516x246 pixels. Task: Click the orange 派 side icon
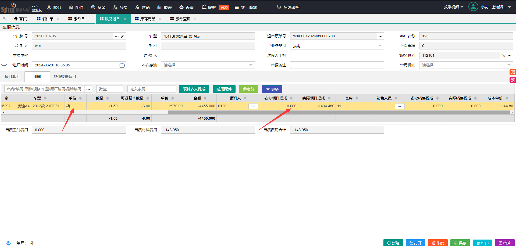[x=513, y=72]
